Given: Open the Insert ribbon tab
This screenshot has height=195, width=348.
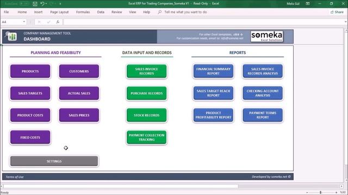Looking at the screenshot, I should [38, 12].
